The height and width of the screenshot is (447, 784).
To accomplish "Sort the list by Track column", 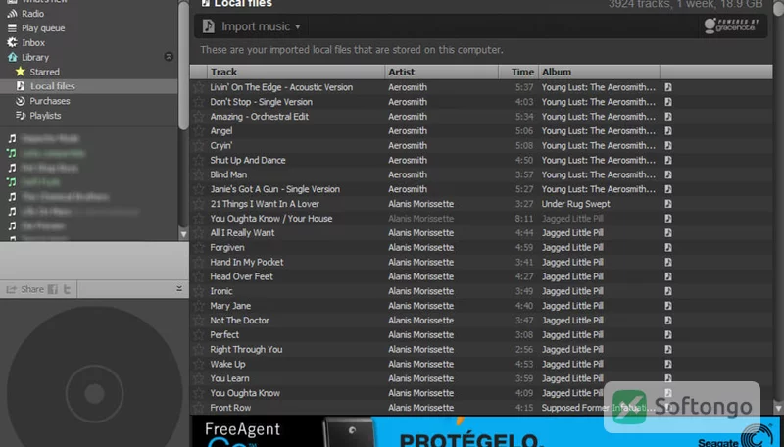I will 296,72.
